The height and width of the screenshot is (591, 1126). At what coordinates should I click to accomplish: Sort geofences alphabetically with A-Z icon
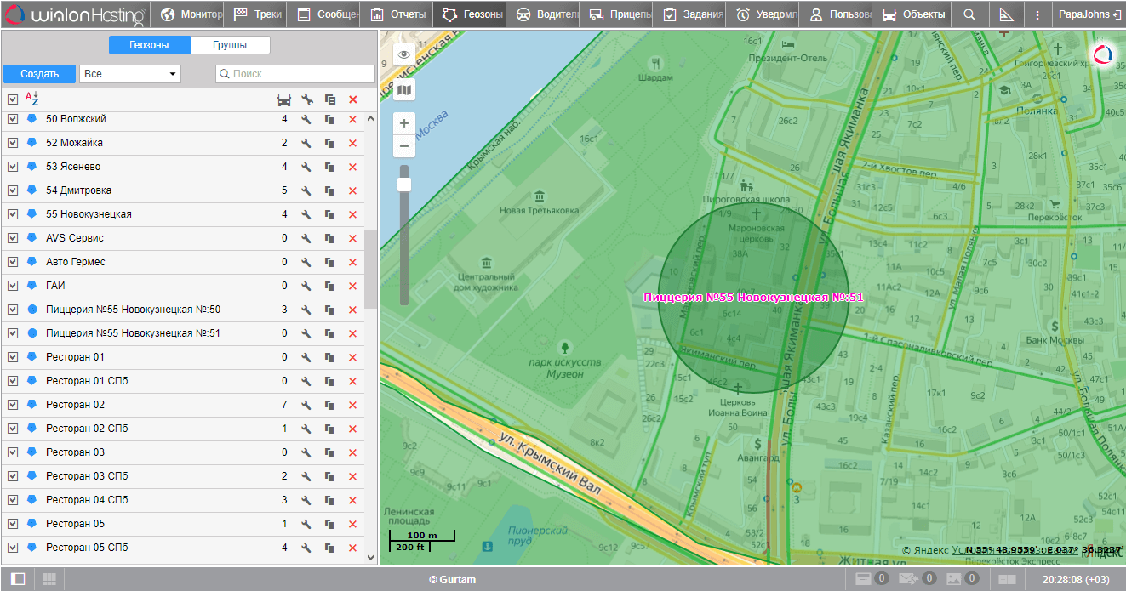[x=32, y=99]
